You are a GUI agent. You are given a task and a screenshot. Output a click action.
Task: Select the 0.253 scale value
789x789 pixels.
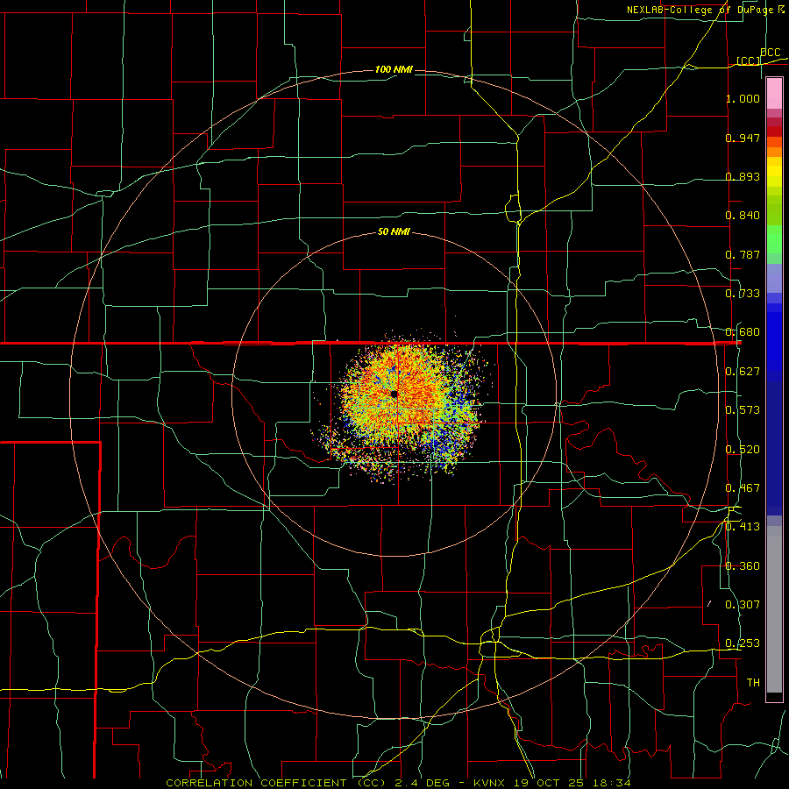pyautogui.click(x=743, y=643)
